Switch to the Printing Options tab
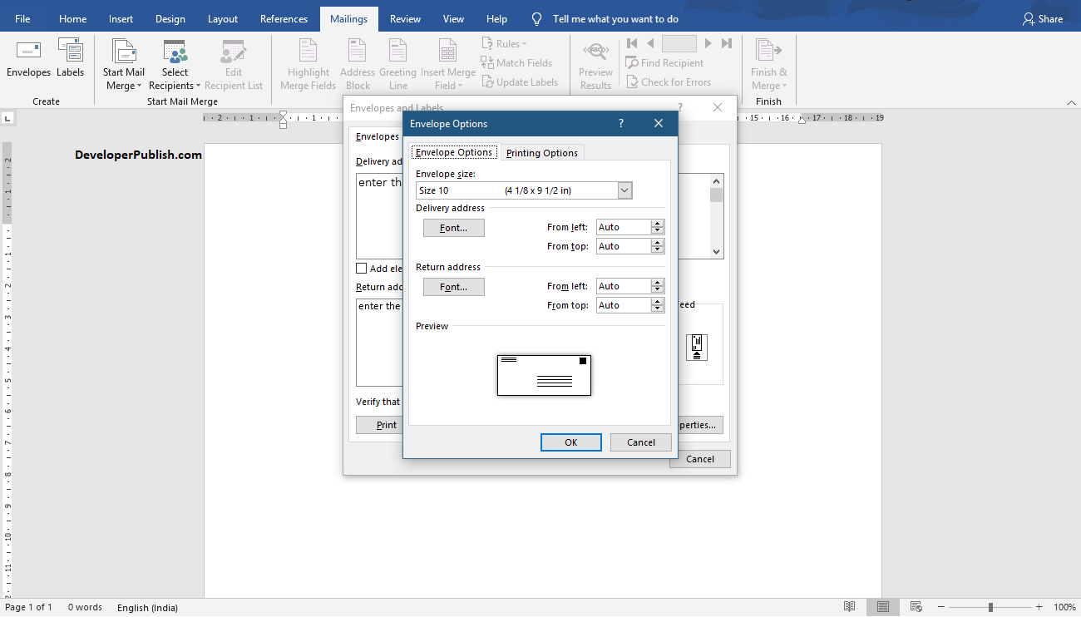This screenshot has height=617, width=1081. pyautogui.click(x=542, y=152)
